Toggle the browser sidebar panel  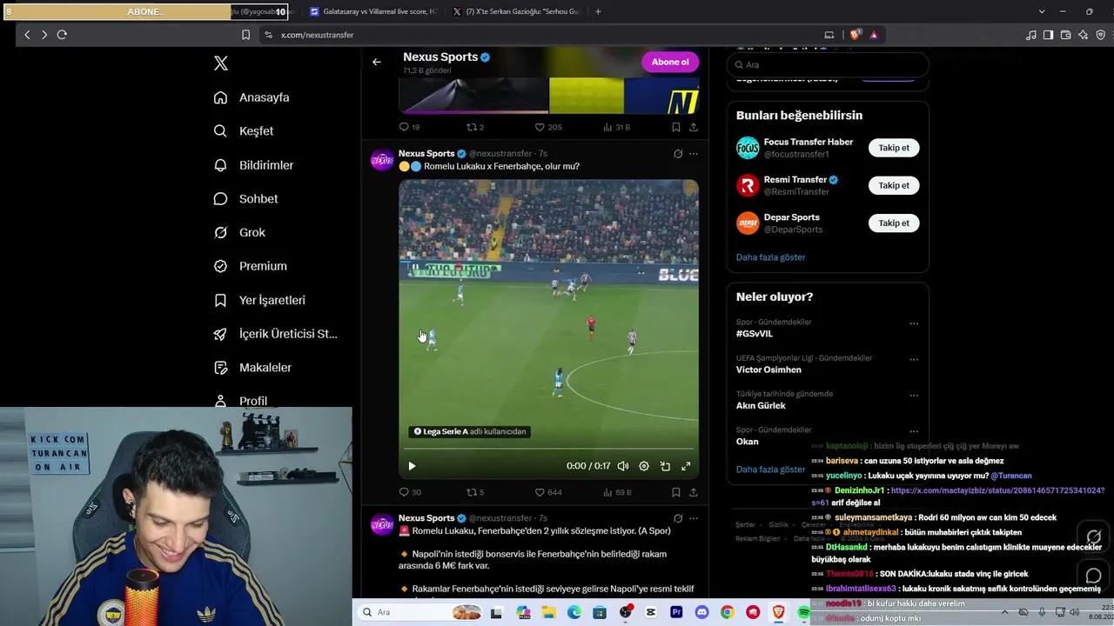[1048, 35]
